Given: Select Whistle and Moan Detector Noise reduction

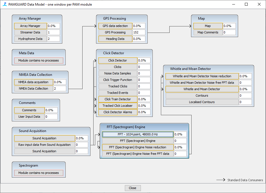Looking at the screenshot, I should coord(202,76).
